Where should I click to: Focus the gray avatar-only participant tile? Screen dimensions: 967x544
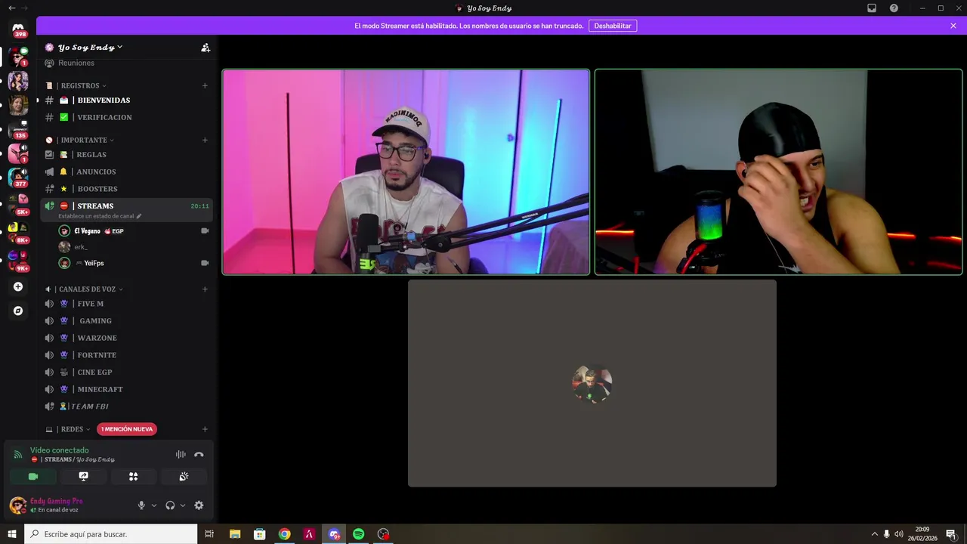coord(592,383)
